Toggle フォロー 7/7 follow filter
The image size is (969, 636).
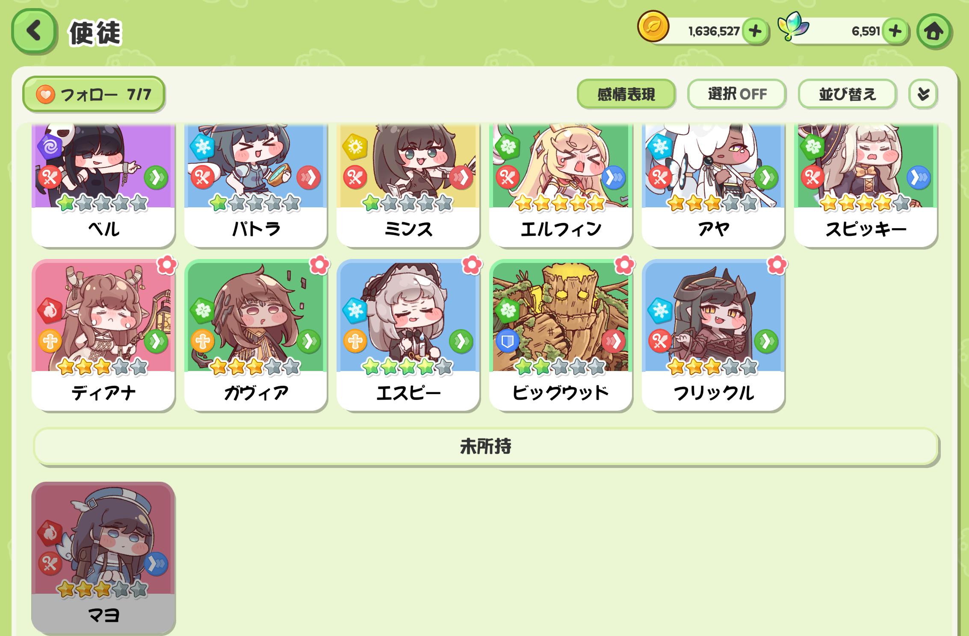pyautogui.click(x=94, y=94)
